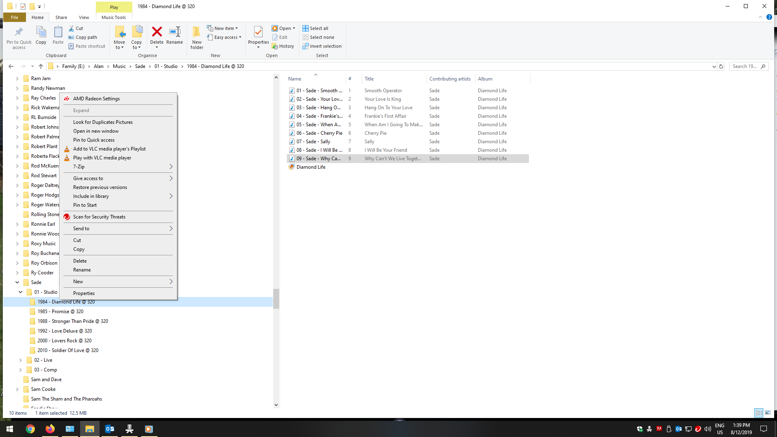Open Firefox from the taskbar
Screen dimensions: 777x437
50,429
